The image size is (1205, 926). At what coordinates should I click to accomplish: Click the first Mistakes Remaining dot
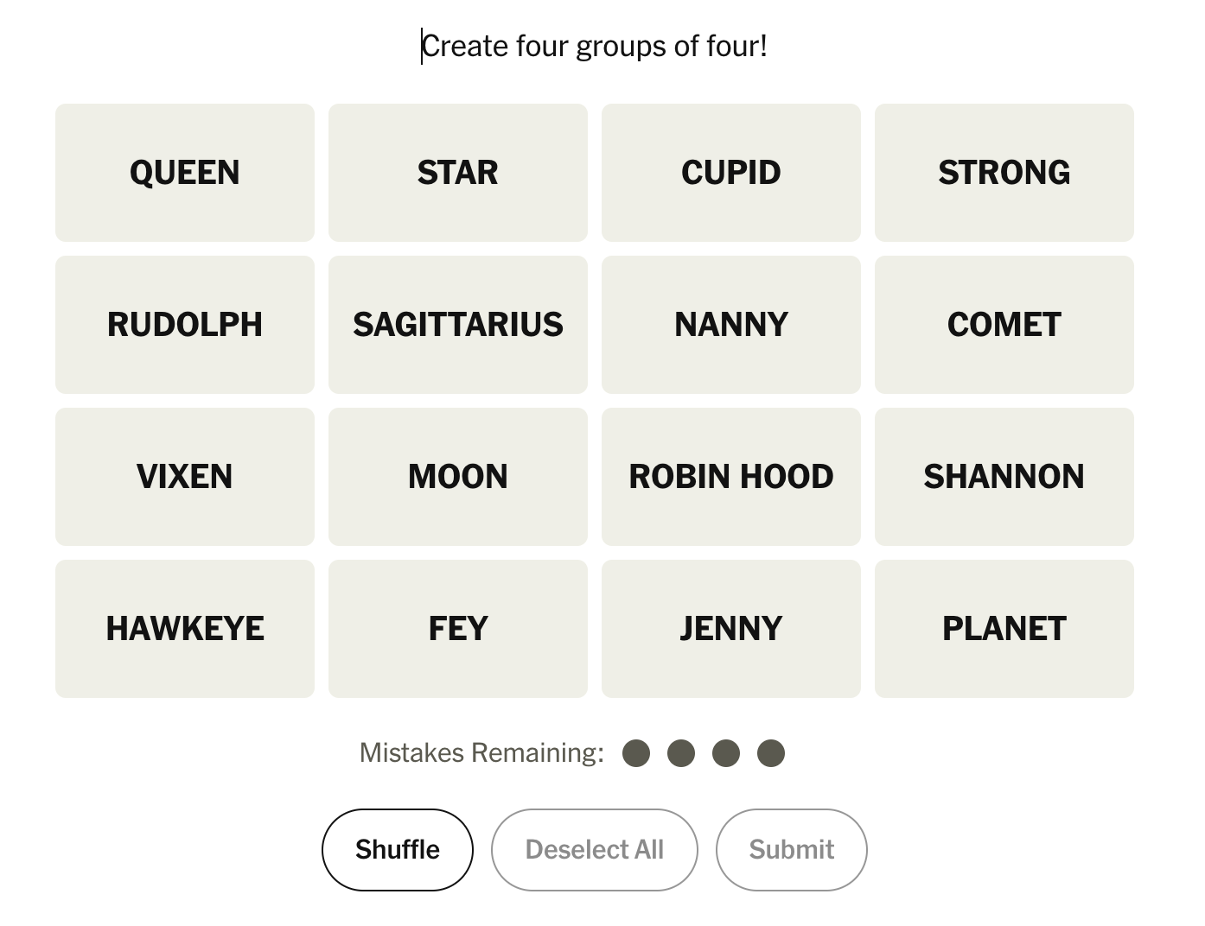(x=636, y=753)
